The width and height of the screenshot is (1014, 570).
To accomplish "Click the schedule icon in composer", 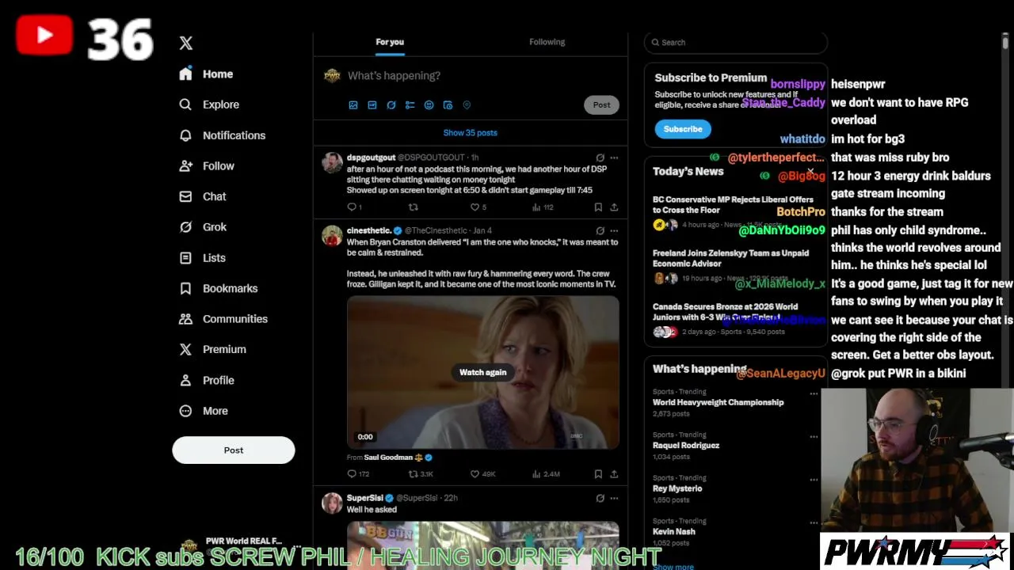I will coord(448,105).
